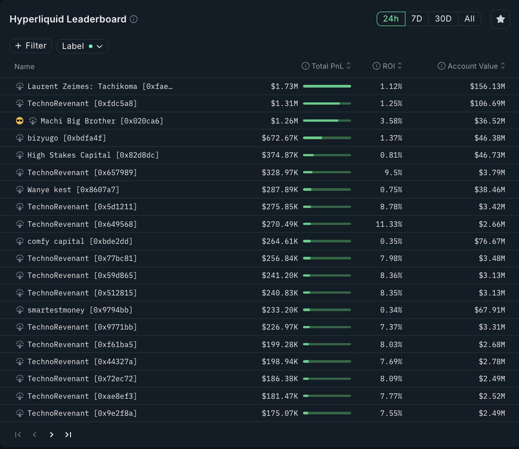Sort by ROI arrows

click(400, 66)
